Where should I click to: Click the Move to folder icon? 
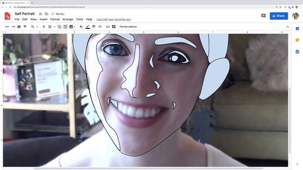tap(46, 14)
